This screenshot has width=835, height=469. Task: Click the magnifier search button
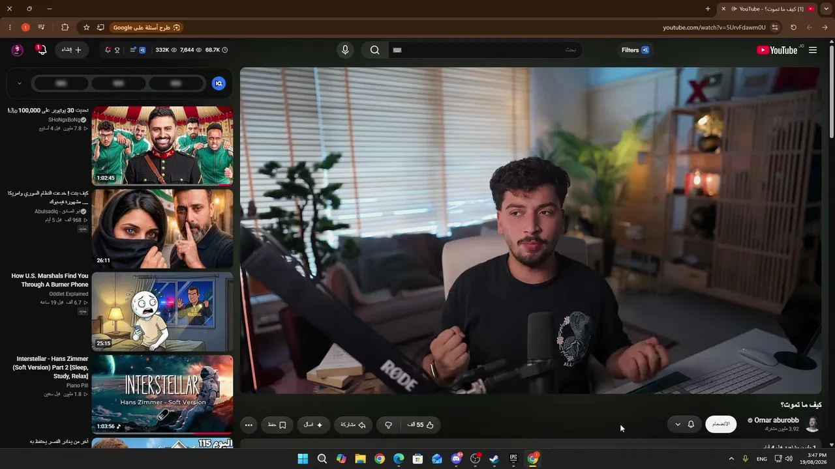(x=375, y=50)
